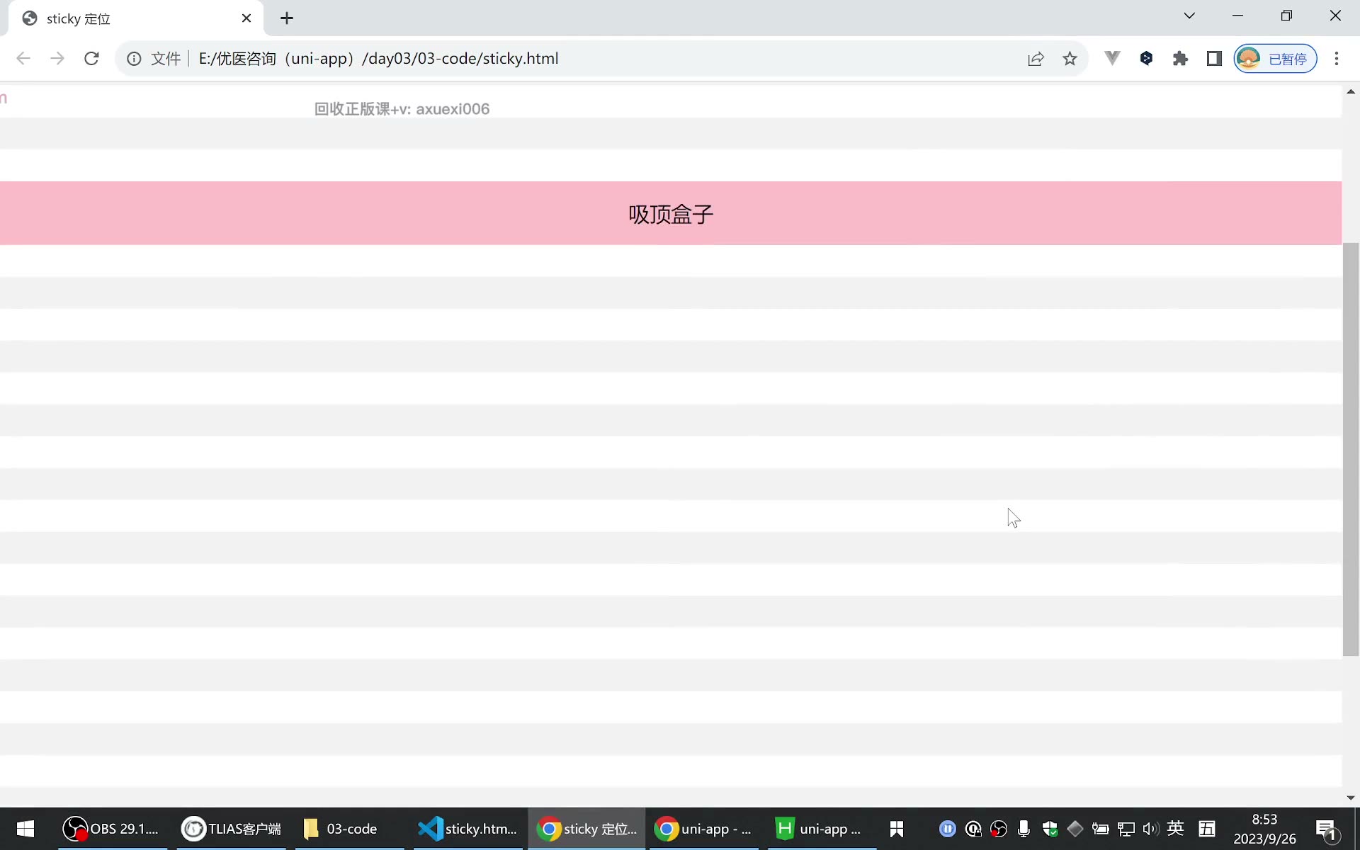This screenshot has height=850, width=1360.
Task: Click the bookmark-shaped taskbar icon
Action: 897,829
